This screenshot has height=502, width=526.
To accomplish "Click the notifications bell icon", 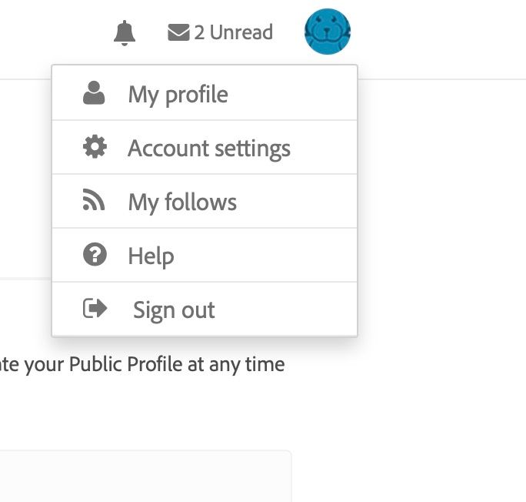I will click(x=125, y=33).
